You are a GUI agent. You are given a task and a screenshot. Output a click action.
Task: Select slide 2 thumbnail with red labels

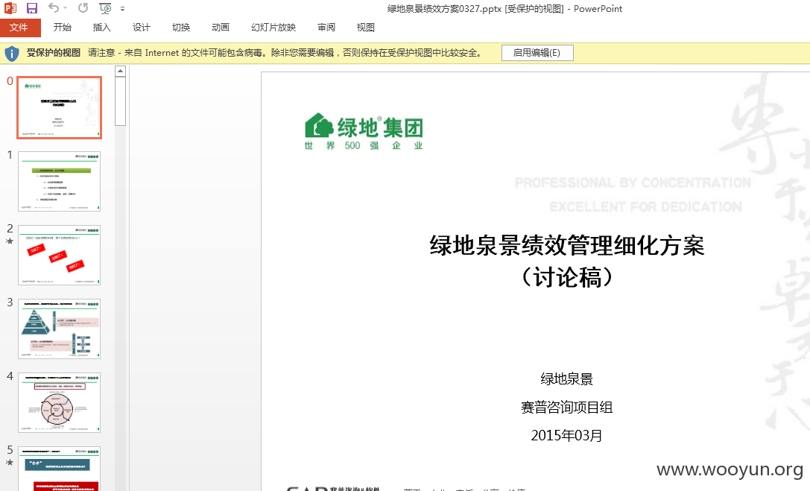pyautogui.click(x=60, y=255)
